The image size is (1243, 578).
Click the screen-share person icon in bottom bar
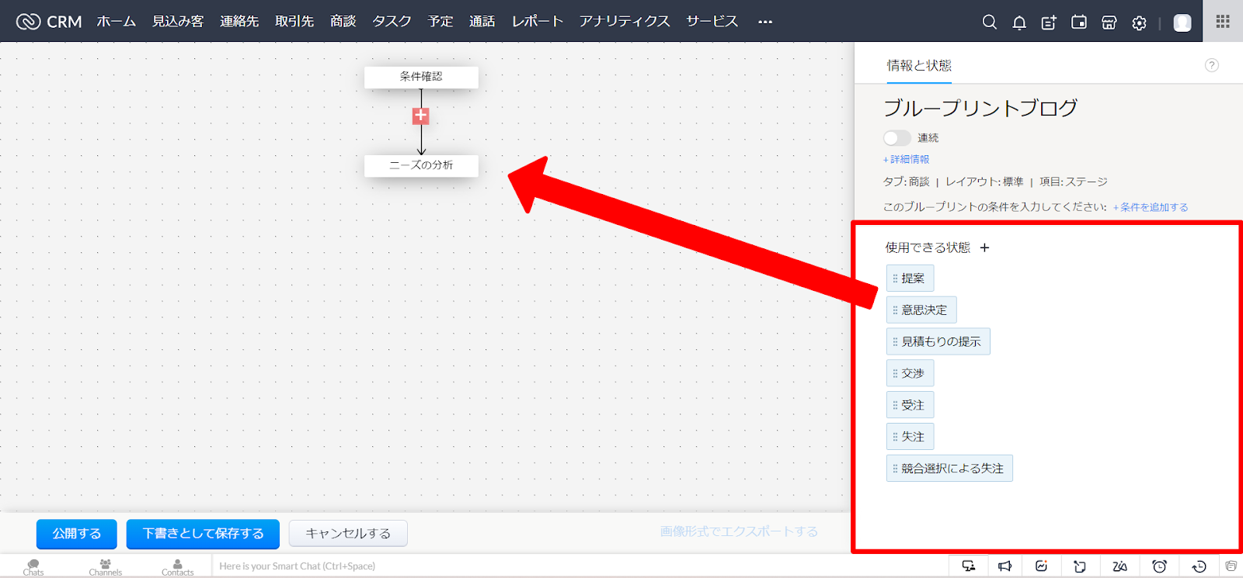[968, 566]
